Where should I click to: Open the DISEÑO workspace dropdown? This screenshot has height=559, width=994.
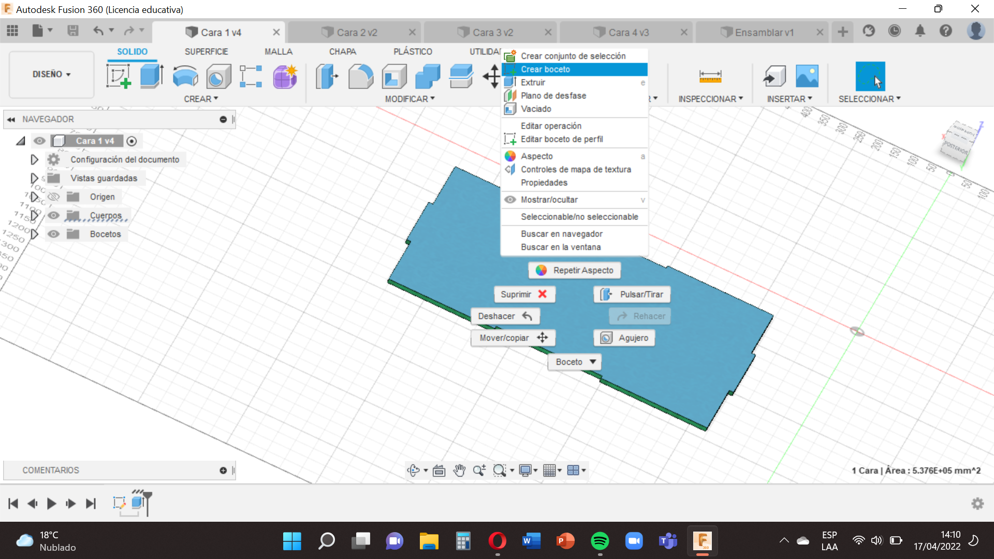[52, 74]
